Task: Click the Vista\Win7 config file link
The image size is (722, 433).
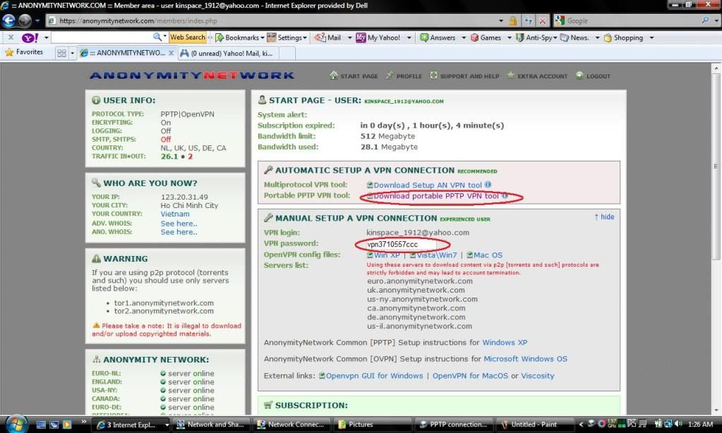Action: [x=436, y=255]
